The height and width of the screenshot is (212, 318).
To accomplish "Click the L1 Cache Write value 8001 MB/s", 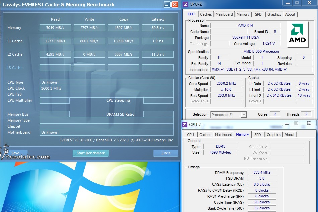I will (89, 41).
